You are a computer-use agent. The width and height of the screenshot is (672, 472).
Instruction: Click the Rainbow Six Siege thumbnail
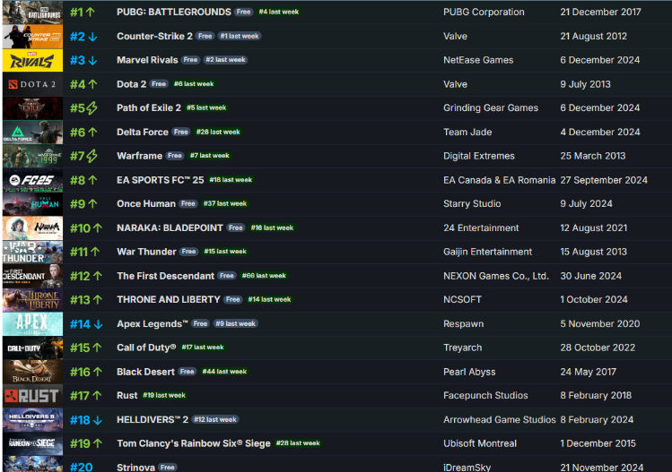click(32, 443)
